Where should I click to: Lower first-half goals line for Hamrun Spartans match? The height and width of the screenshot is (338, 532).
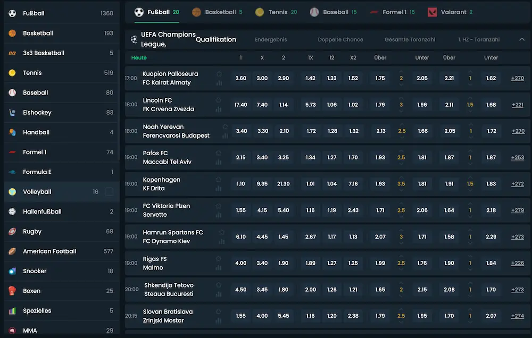(x=470, y=243)
